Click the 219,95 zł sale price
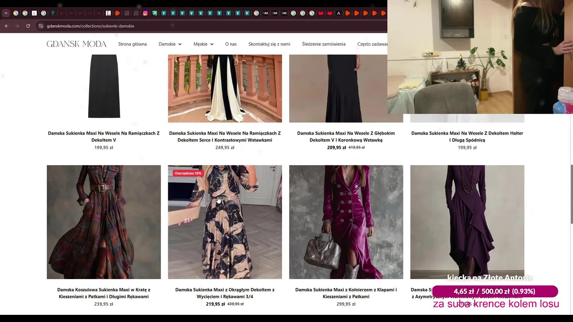Image resolution: width=573 pixels, height=322 pixels. (216, 304)
